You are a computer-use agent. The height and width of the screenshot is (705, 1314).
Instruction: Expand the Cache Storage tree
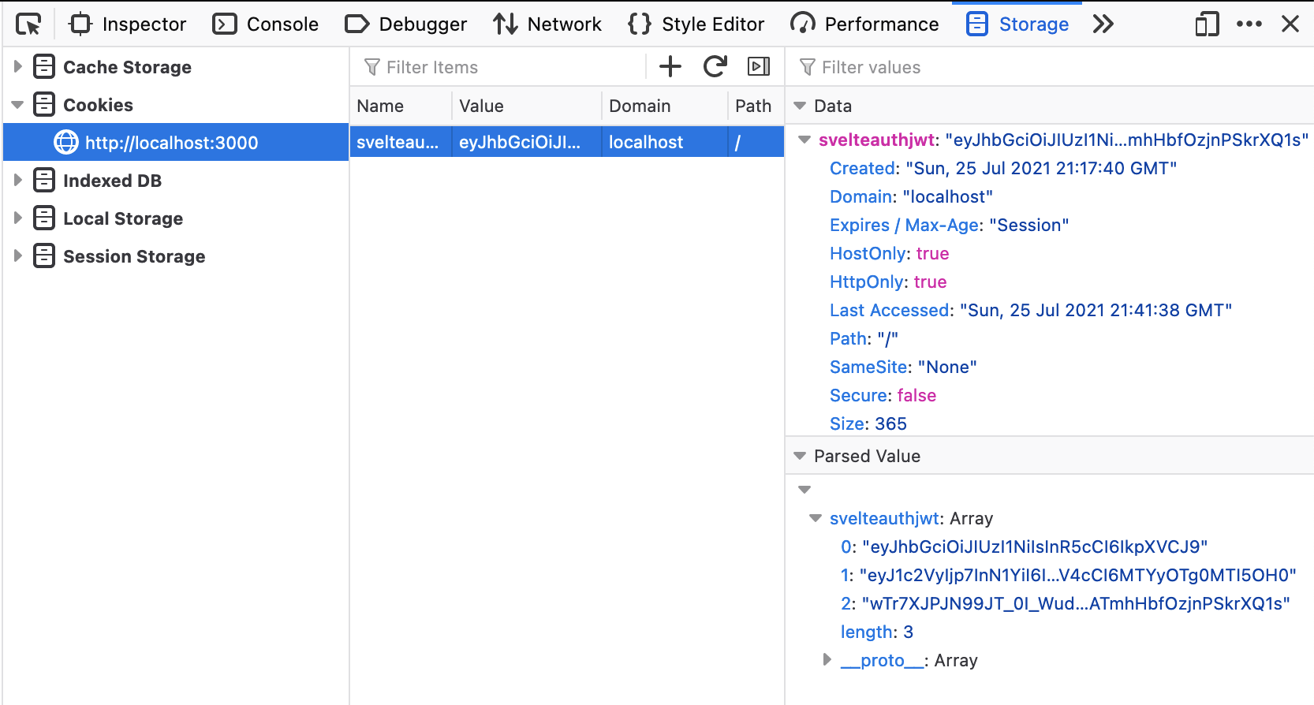point(17,67)
